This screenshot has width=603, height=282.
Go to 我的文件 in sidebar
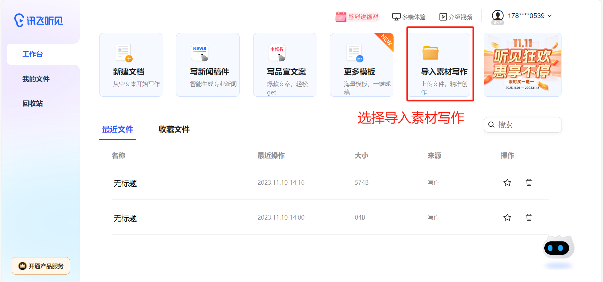pyautogui.click(x=36, y=79)
